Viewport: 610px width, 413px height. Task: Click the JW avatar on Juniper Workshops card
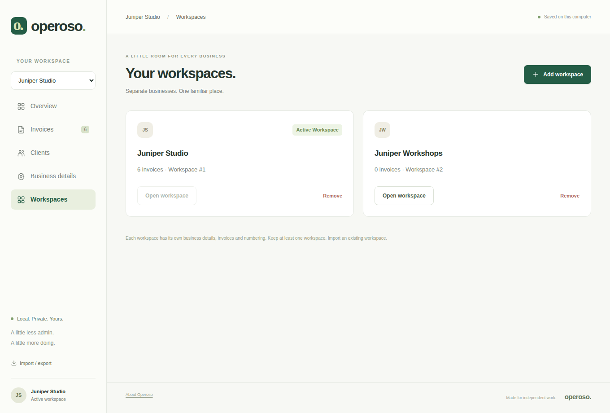[382, 130]
